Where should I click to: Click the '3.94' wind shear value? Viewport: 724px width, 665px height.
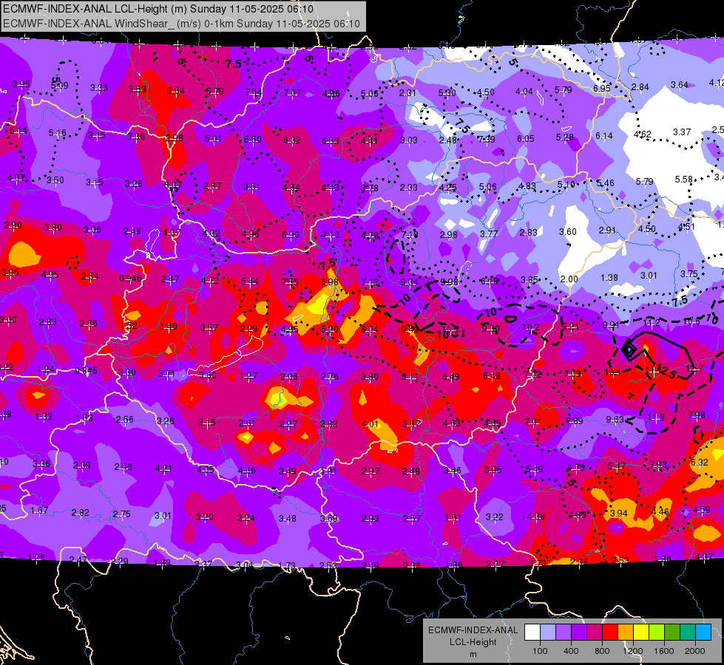tap(619, 514)
